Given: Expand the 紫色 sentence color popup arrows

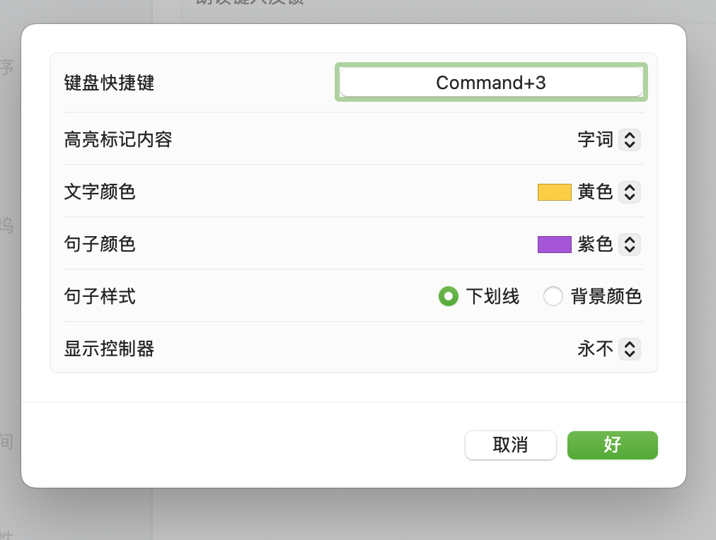Looking at the screenshot, I should coord(630,245).
